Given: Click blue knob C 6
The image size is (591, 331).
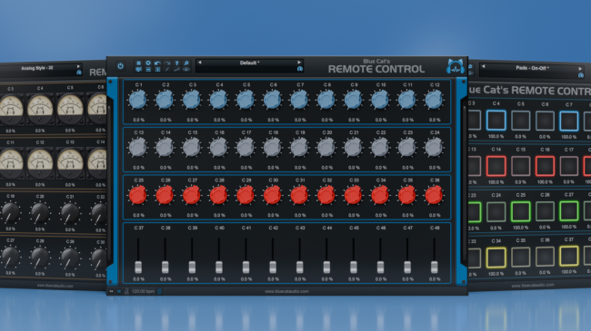Looking at the screenshot, I should (273, 100).
